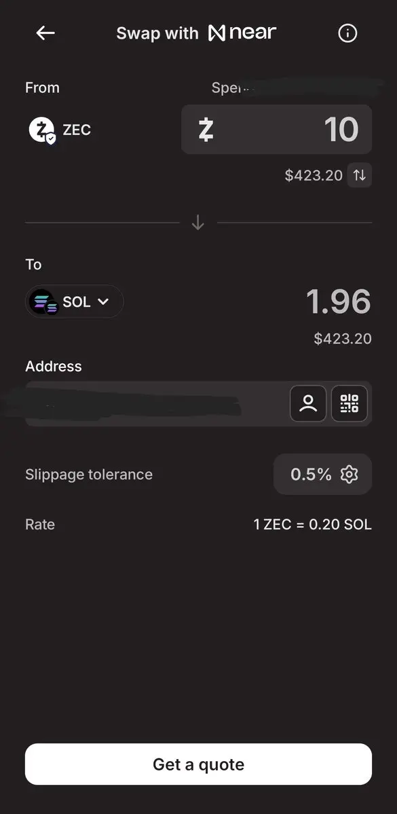This screenshot has height=814, width=397.
Task: Scan address with the QR code icon
Action: click(x=349, y=403)
